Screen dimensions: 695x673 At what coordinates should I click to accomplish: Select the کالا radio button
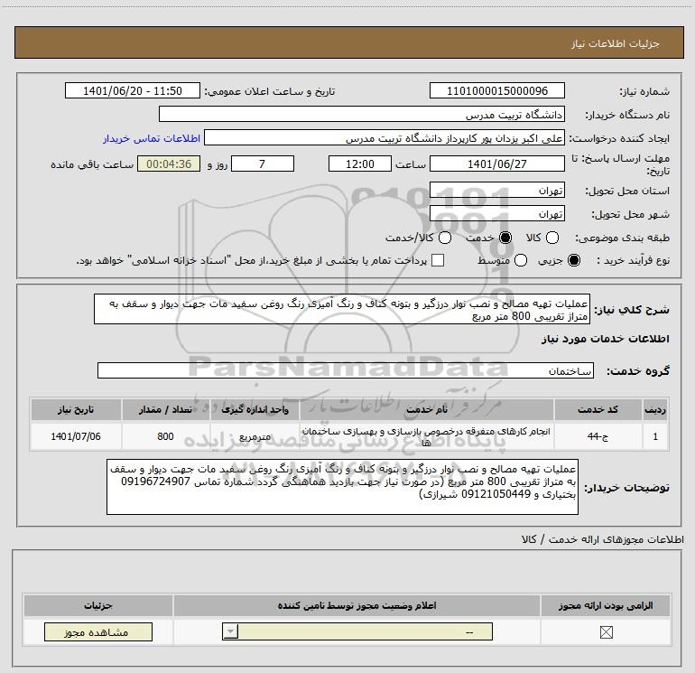point(551,238)
